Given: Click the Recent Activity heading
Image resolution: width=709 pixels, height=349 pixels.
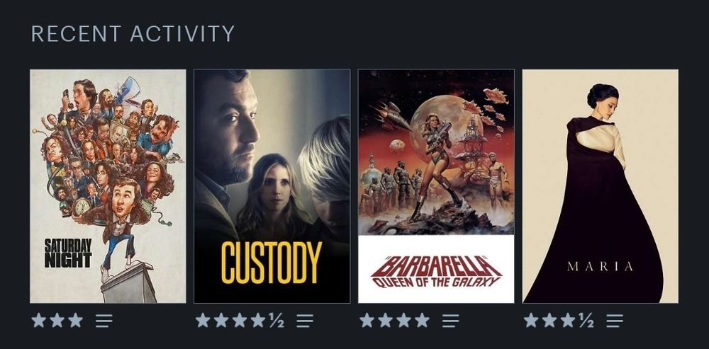Looking at the screenshot, I should (x=133, y=34).
